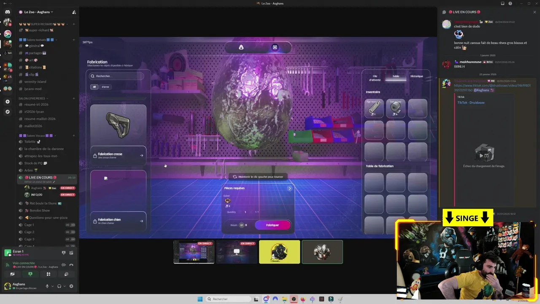Select the first live stream thumbnail
Image resolution: width=540 pixels, height=304 pixels.
[x=194, y=252]
